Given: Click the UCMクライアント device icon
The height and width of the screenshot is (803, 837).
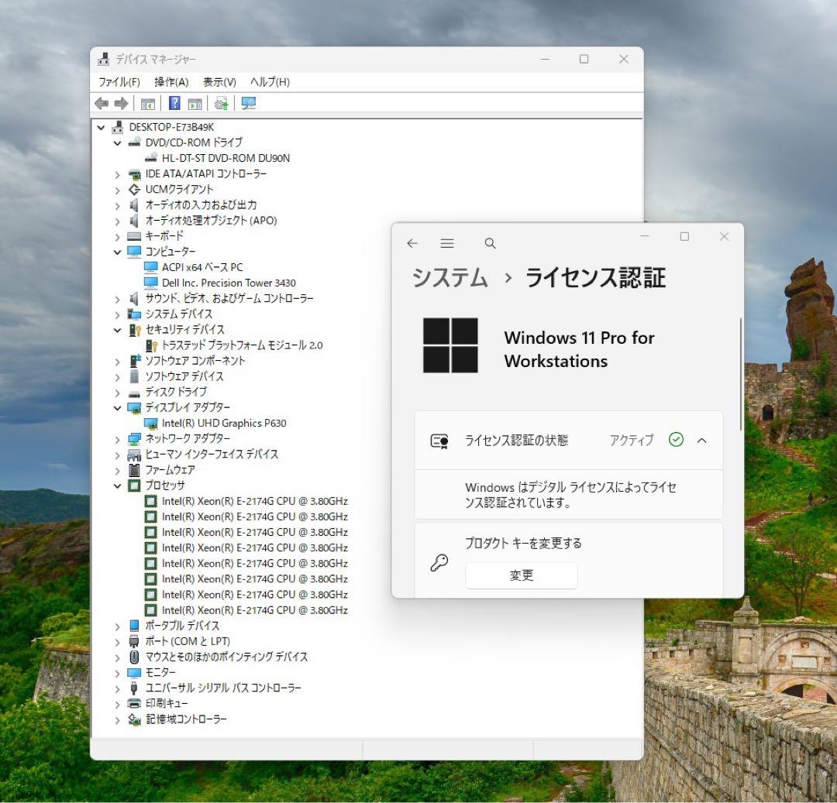Looking at the screenshot, I should click(134, 189).
